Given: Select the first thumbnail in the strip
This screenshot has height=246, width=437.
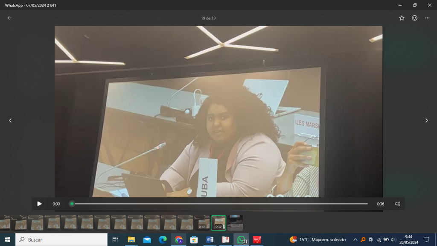Looking at the screenshot, I should pos(4,223).
